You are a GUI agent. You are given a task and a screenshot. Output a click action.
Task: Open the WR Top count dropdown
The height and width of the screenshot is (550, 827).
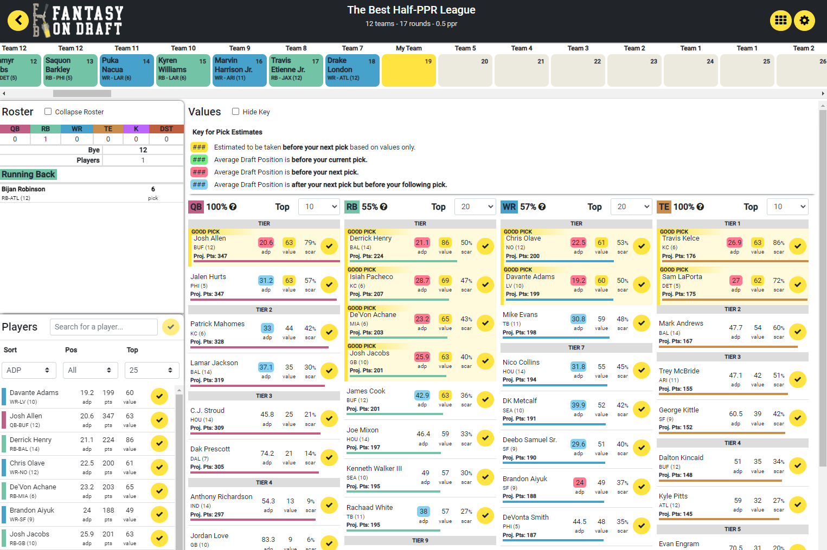(x=632, y=206)
